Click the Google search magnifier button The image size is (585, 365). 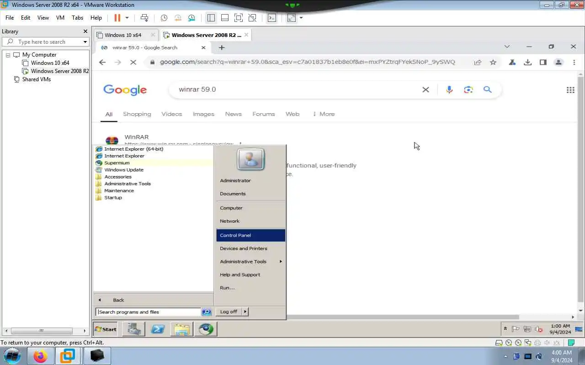coord(488,89)
